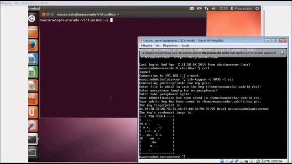Viewport: 292px width, 164px height.
Task: Open the workspace switcher in the launcher
Action: [x=33, y=153]
